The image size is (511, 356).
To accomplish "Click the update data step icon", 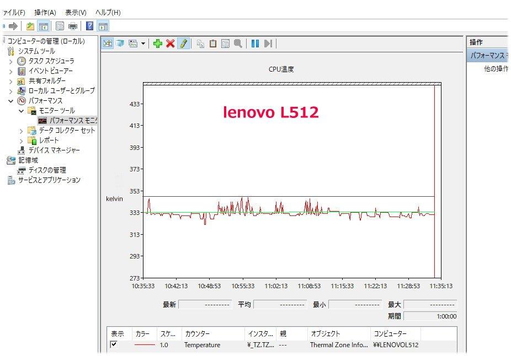I will pos(268,44).
